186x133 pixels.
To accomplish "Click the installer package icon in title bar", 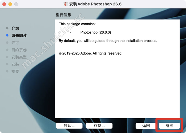I will pyautogui.click(x=66, y=4).
